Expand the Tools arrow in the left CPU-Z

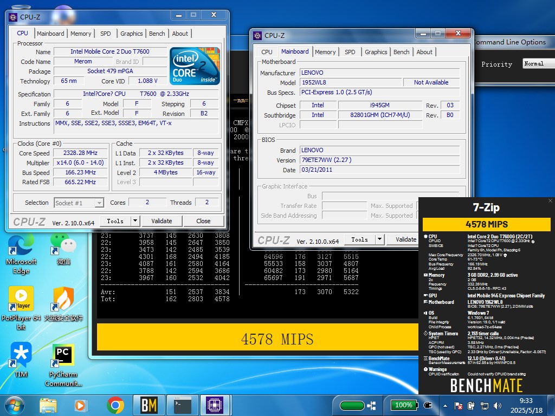[x=135, y=221]
